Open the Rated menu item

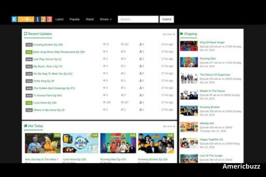coord(89,19)
